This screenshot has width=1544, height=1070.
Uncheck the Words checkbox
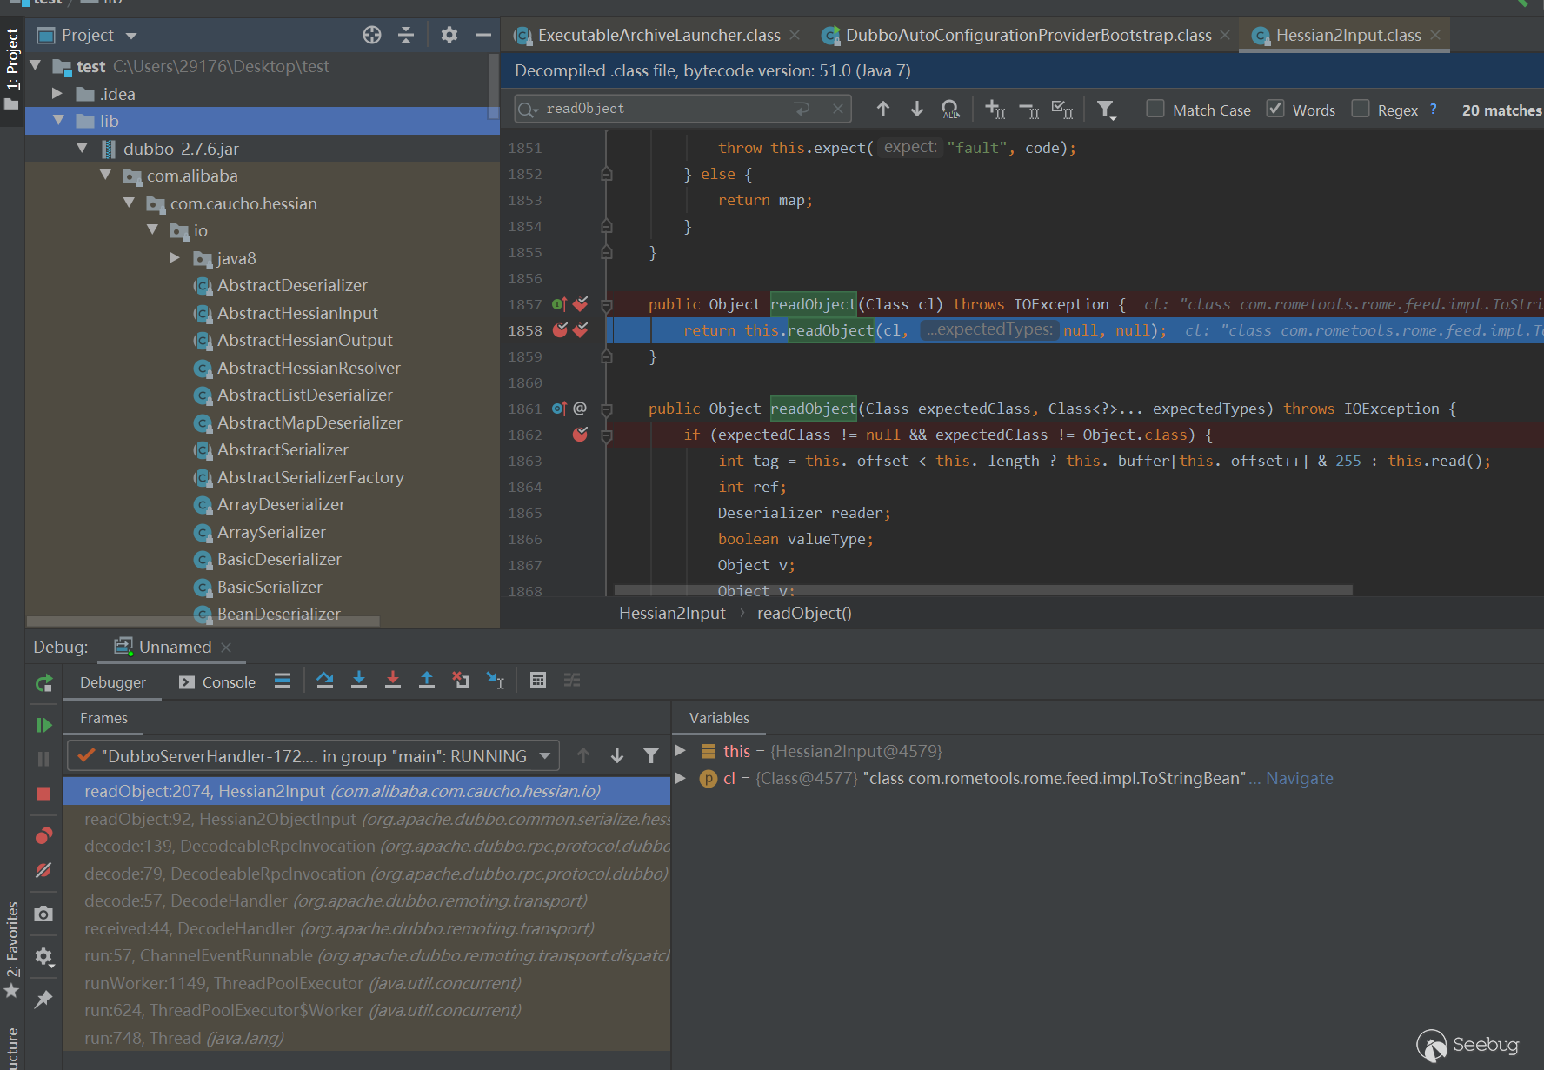coord(1275,110)
